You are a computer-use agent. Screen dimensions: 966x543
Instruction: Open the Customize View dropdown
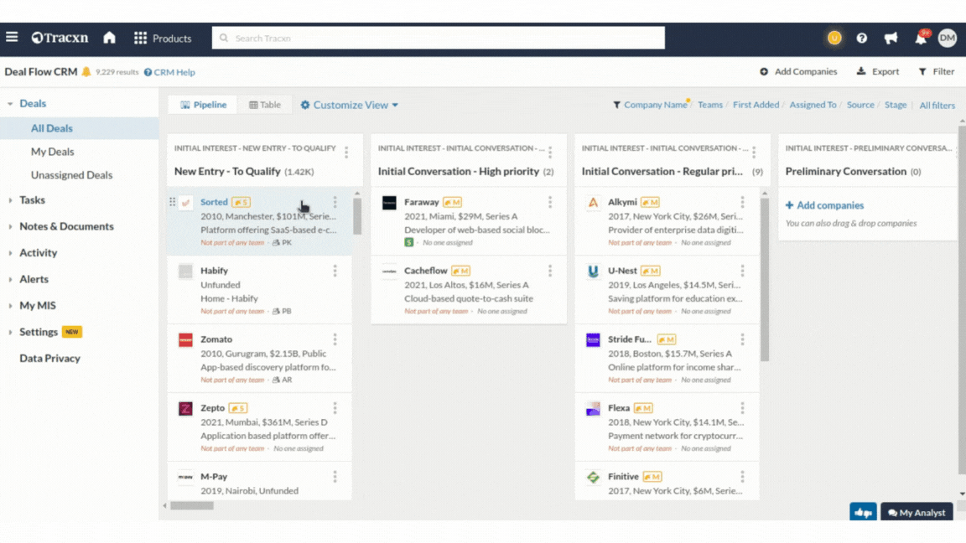pyautogui.click(x=350, y=105)
